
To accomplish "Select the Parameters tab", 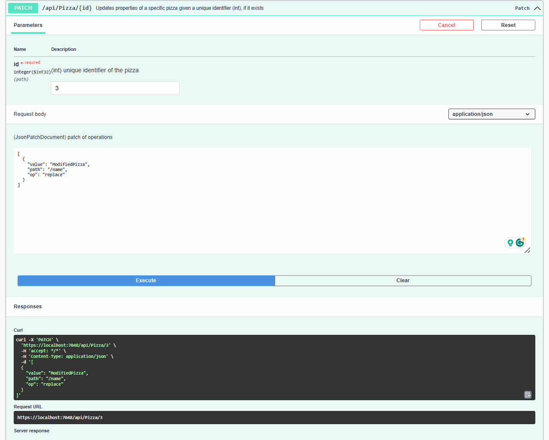I will (x=28, y=25).
